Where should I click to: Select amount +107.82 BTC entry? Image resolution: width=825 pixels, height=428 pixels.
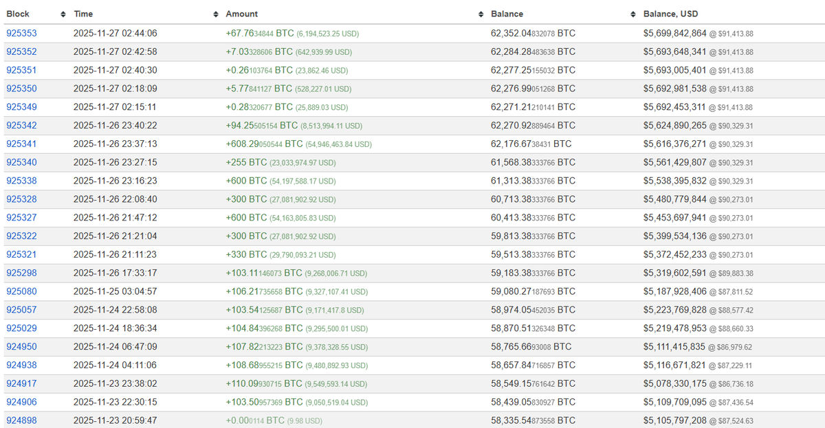(x=296, y=347)
